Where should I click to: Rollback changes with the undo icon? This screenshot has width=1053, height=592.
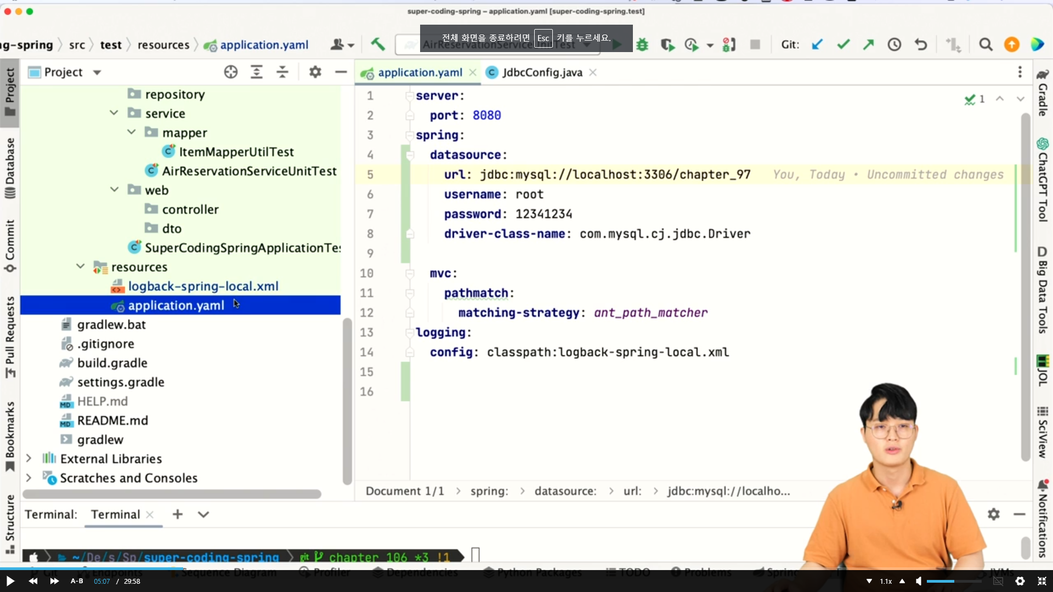921,44
